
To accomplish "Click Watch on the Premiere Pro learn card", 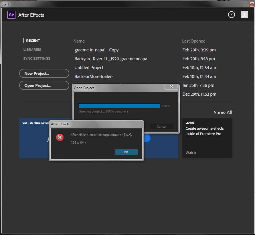I will coord(191,152).
